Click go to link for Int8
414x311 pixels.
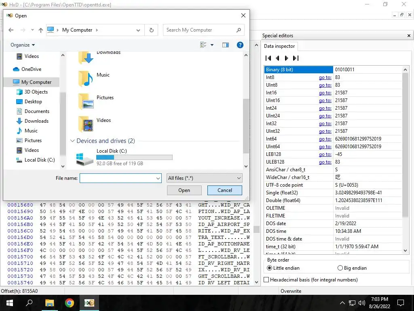point(325,77)
